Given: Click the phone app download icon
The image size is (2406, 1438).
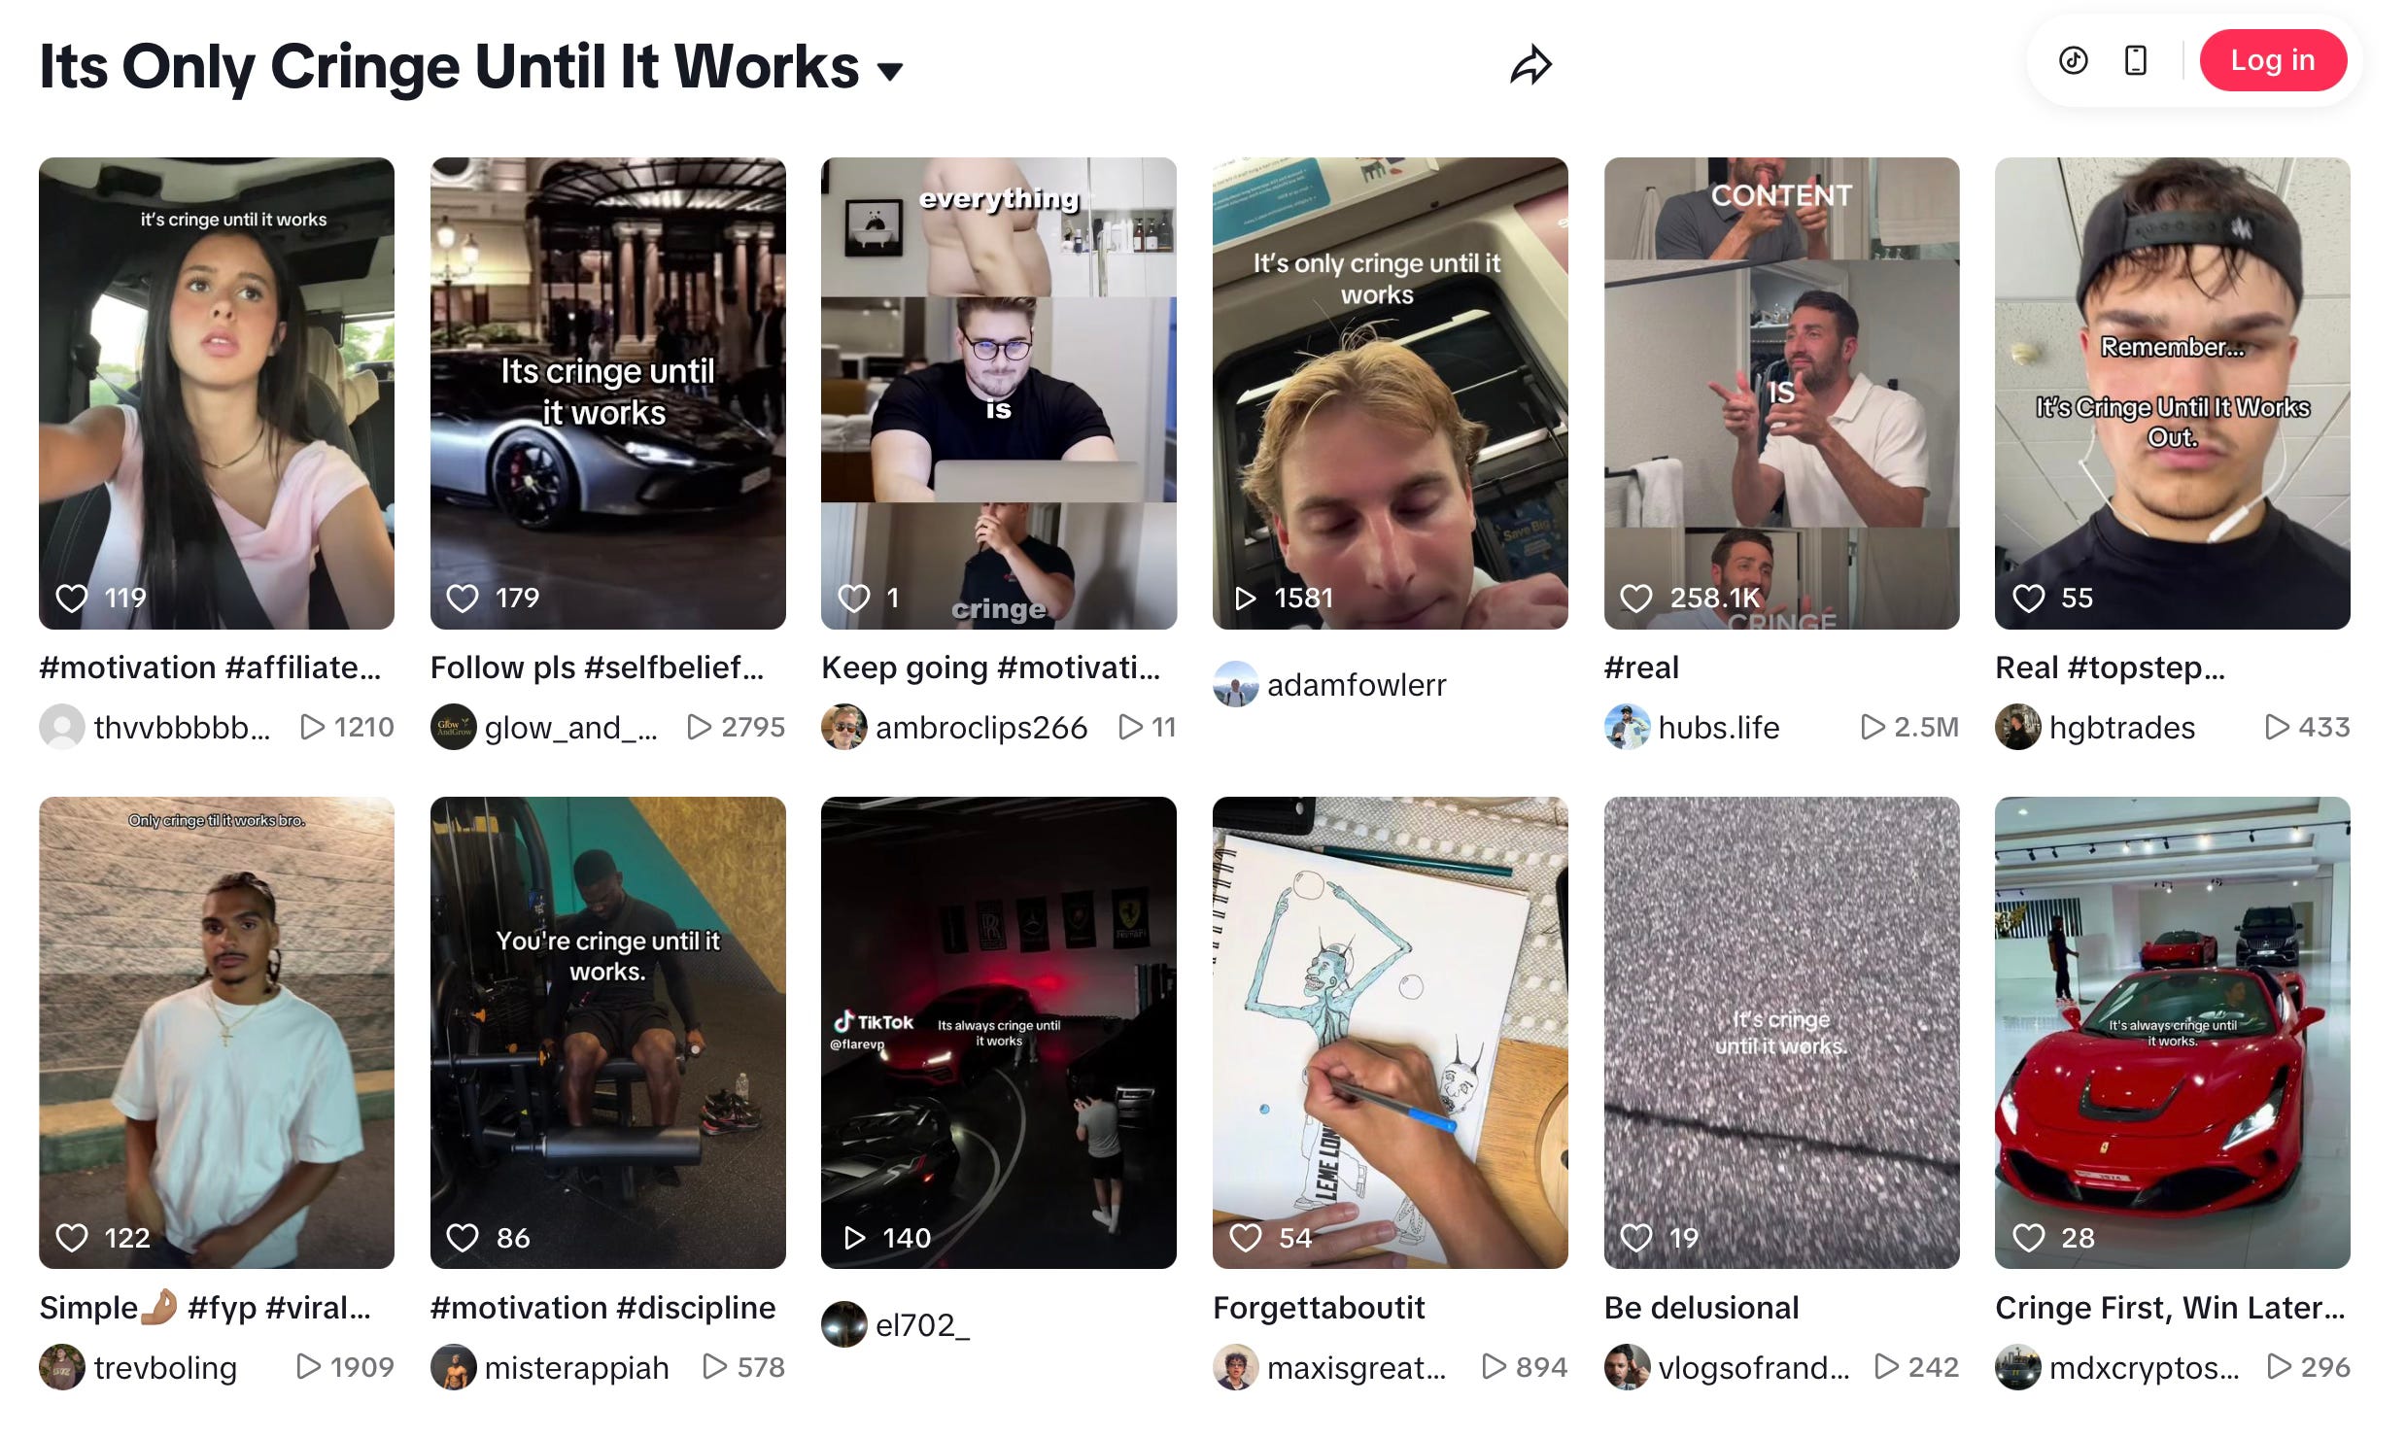Looking at the screenshot, I should tap(2135, 60).
